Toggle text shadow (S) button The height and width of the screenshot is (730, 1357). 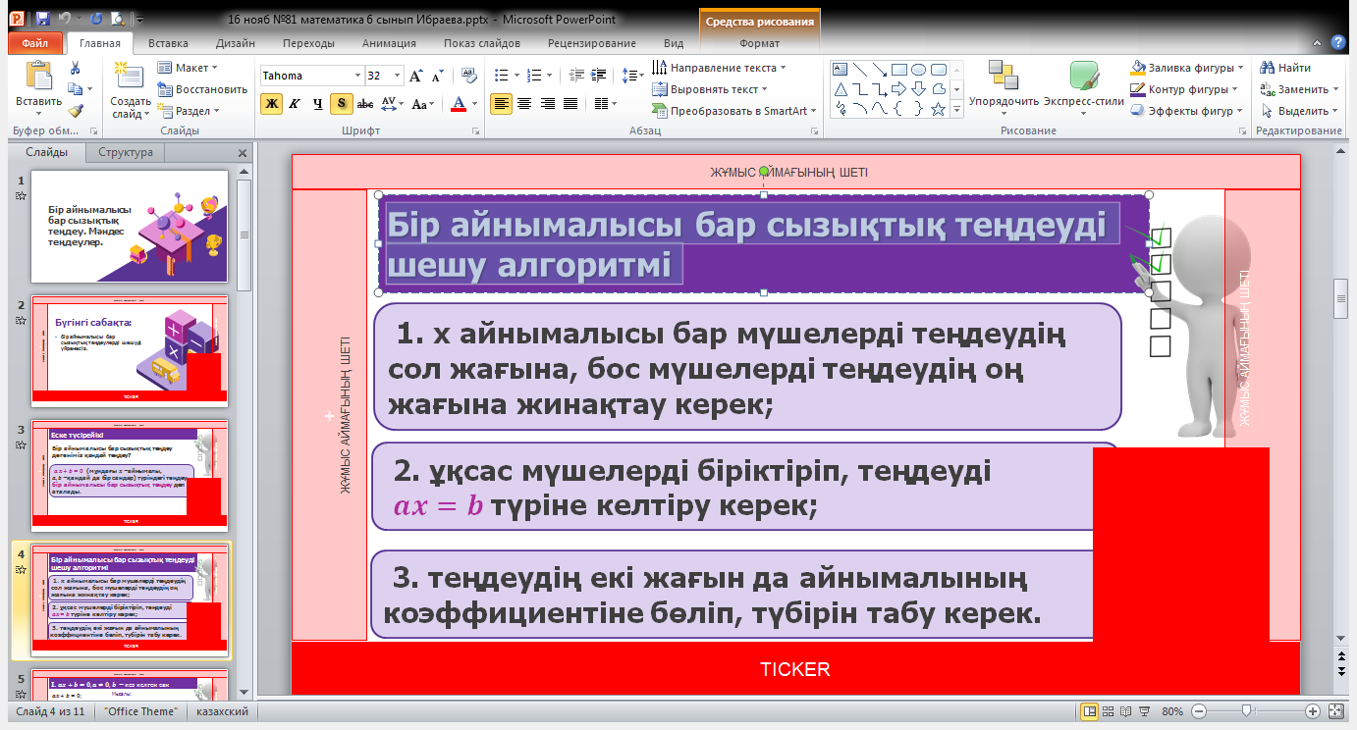[x=341, y=104]
